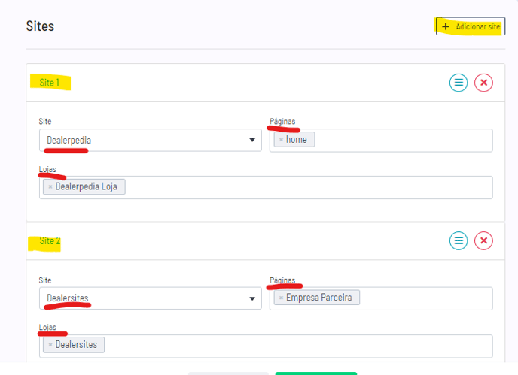This screenshot has height=375, width=518.
Task: Click the Adicionar site button
Action: point(471,26)
